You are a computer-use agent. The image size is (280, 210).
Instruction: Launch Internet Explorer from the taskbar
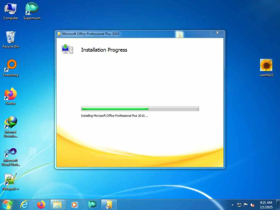pyautogui.click(x=24, y=205)
